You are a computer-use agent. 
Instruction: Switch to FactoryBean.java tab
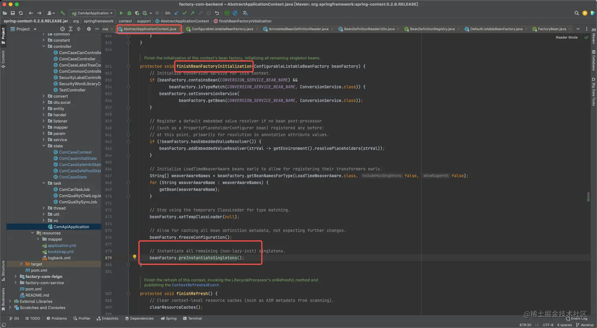(x=552, y=29)
